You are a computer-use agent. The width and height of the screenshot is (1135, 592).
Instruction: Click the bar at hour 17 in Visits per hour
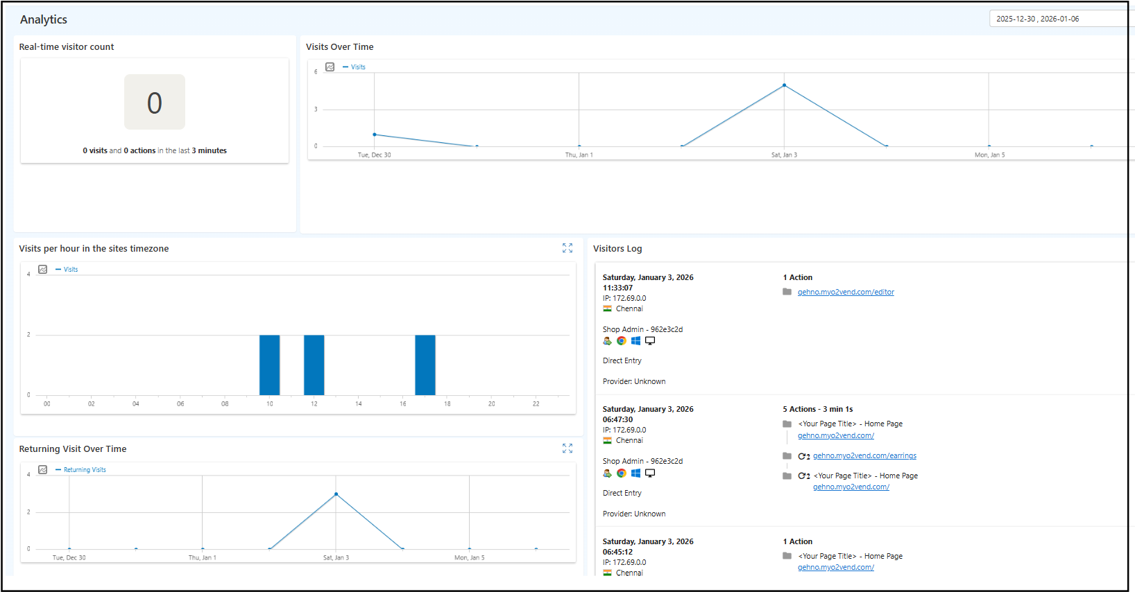coord(425,365)
